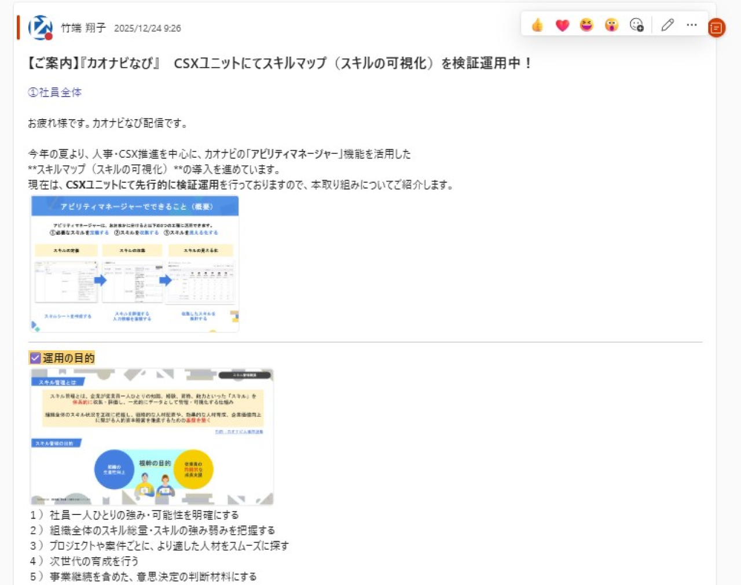Screen dimensions: 741x585
Task: React with the thumbs up emoji
Action: pyautogui.click(x=537, y=25)
